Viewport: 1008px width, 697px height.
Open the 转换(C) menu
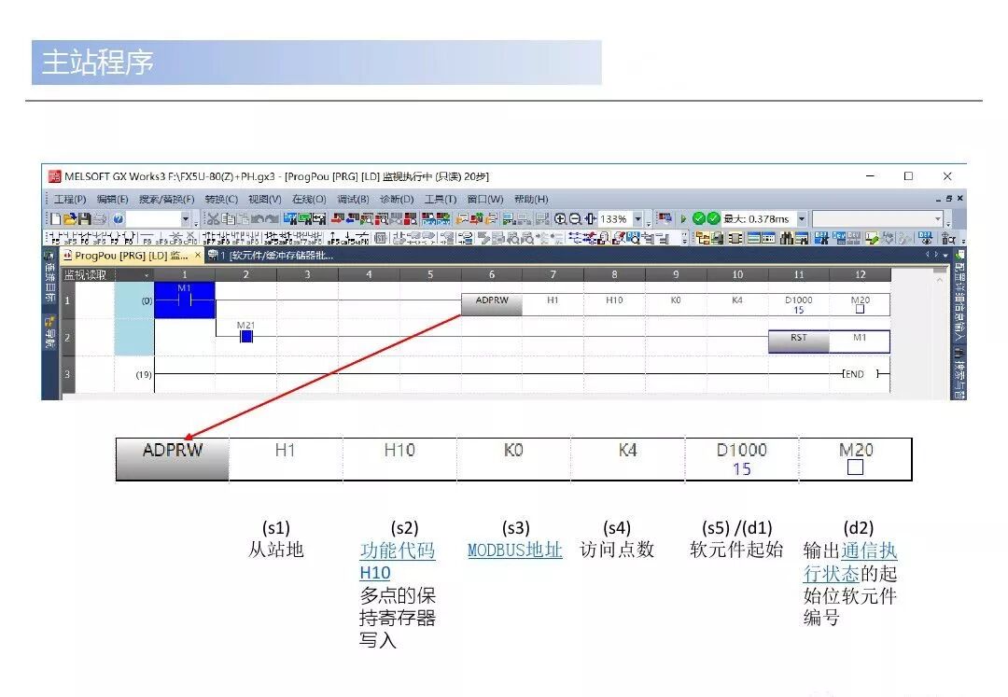222,199
